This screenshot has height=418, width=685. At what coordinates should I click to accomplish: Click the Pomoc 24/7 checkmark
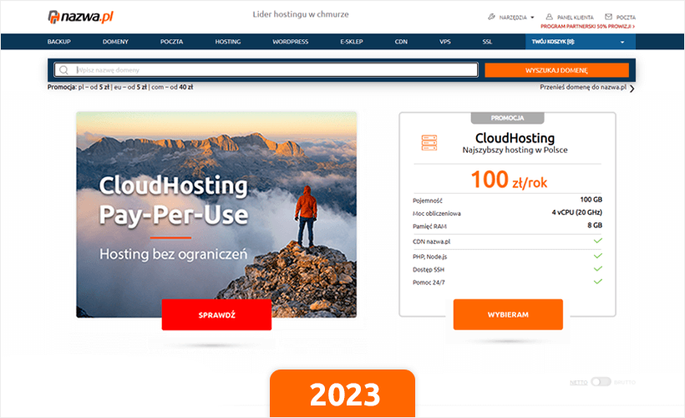(598, 282)
